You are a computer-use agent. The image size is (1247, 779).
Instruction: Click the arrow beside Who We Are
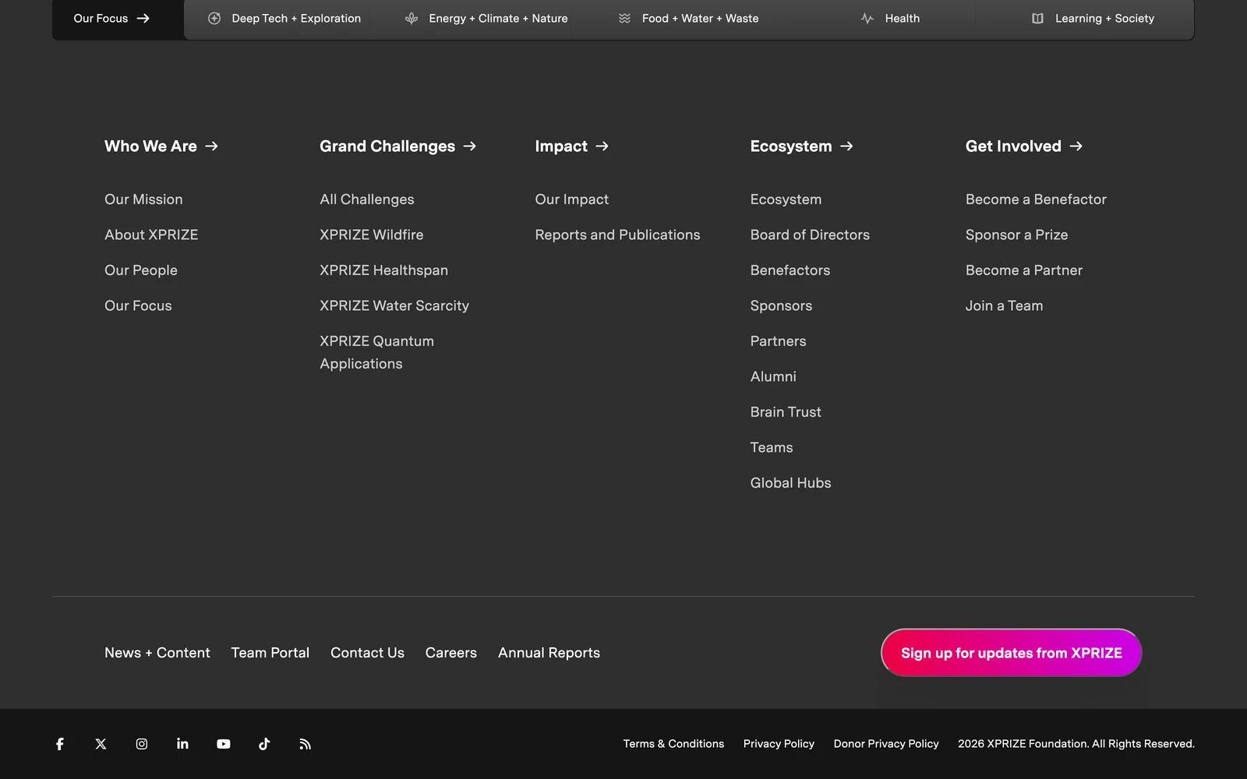tap(211, 146)
